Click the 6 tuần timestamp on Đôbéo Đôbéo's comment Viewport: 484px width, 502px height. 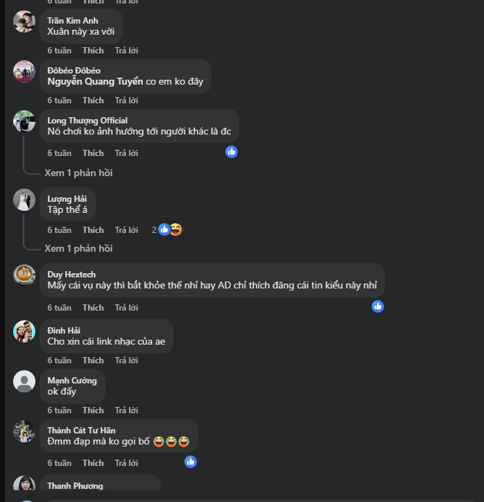point(59,101)
